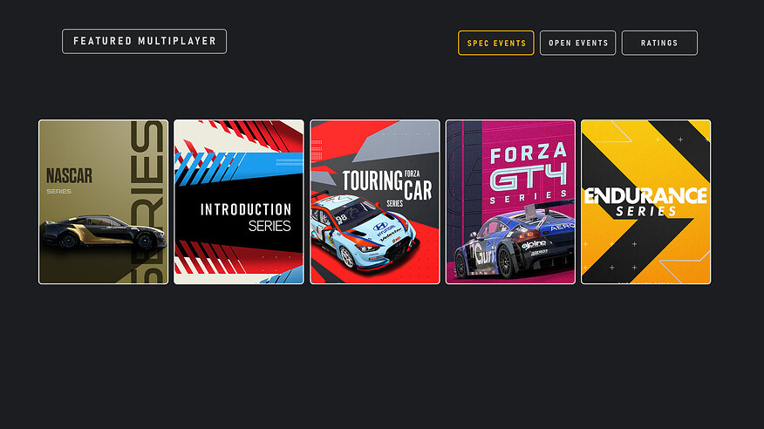Select the Spec Events tab
Viewport: 764px width, 429px height.
(x=496, y=43)
